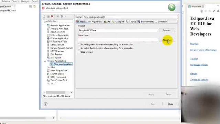The image size is (220, 124).
Task: Open the Overview link on Welcome page
Action: click(x=194, y=44)
